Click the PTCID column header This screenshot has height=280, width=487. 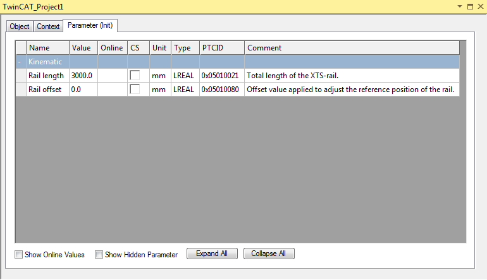point(222,48)
